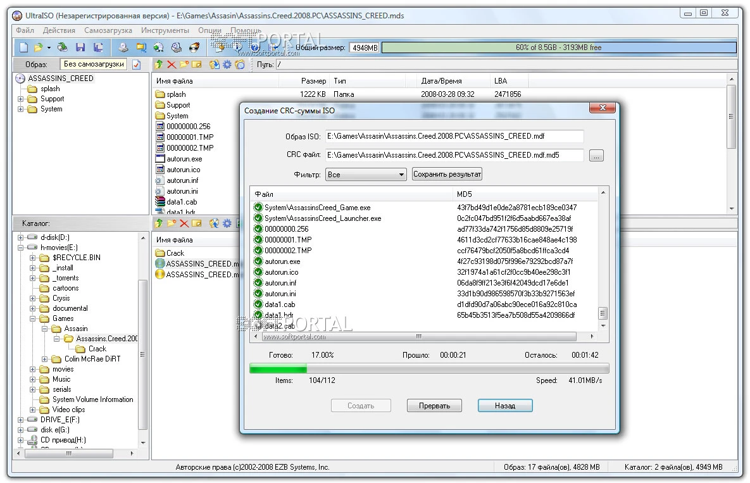Click the red X delete icon in image toolbar
Image resolution: width=750 pixels, height=483 pixels.
172,65
